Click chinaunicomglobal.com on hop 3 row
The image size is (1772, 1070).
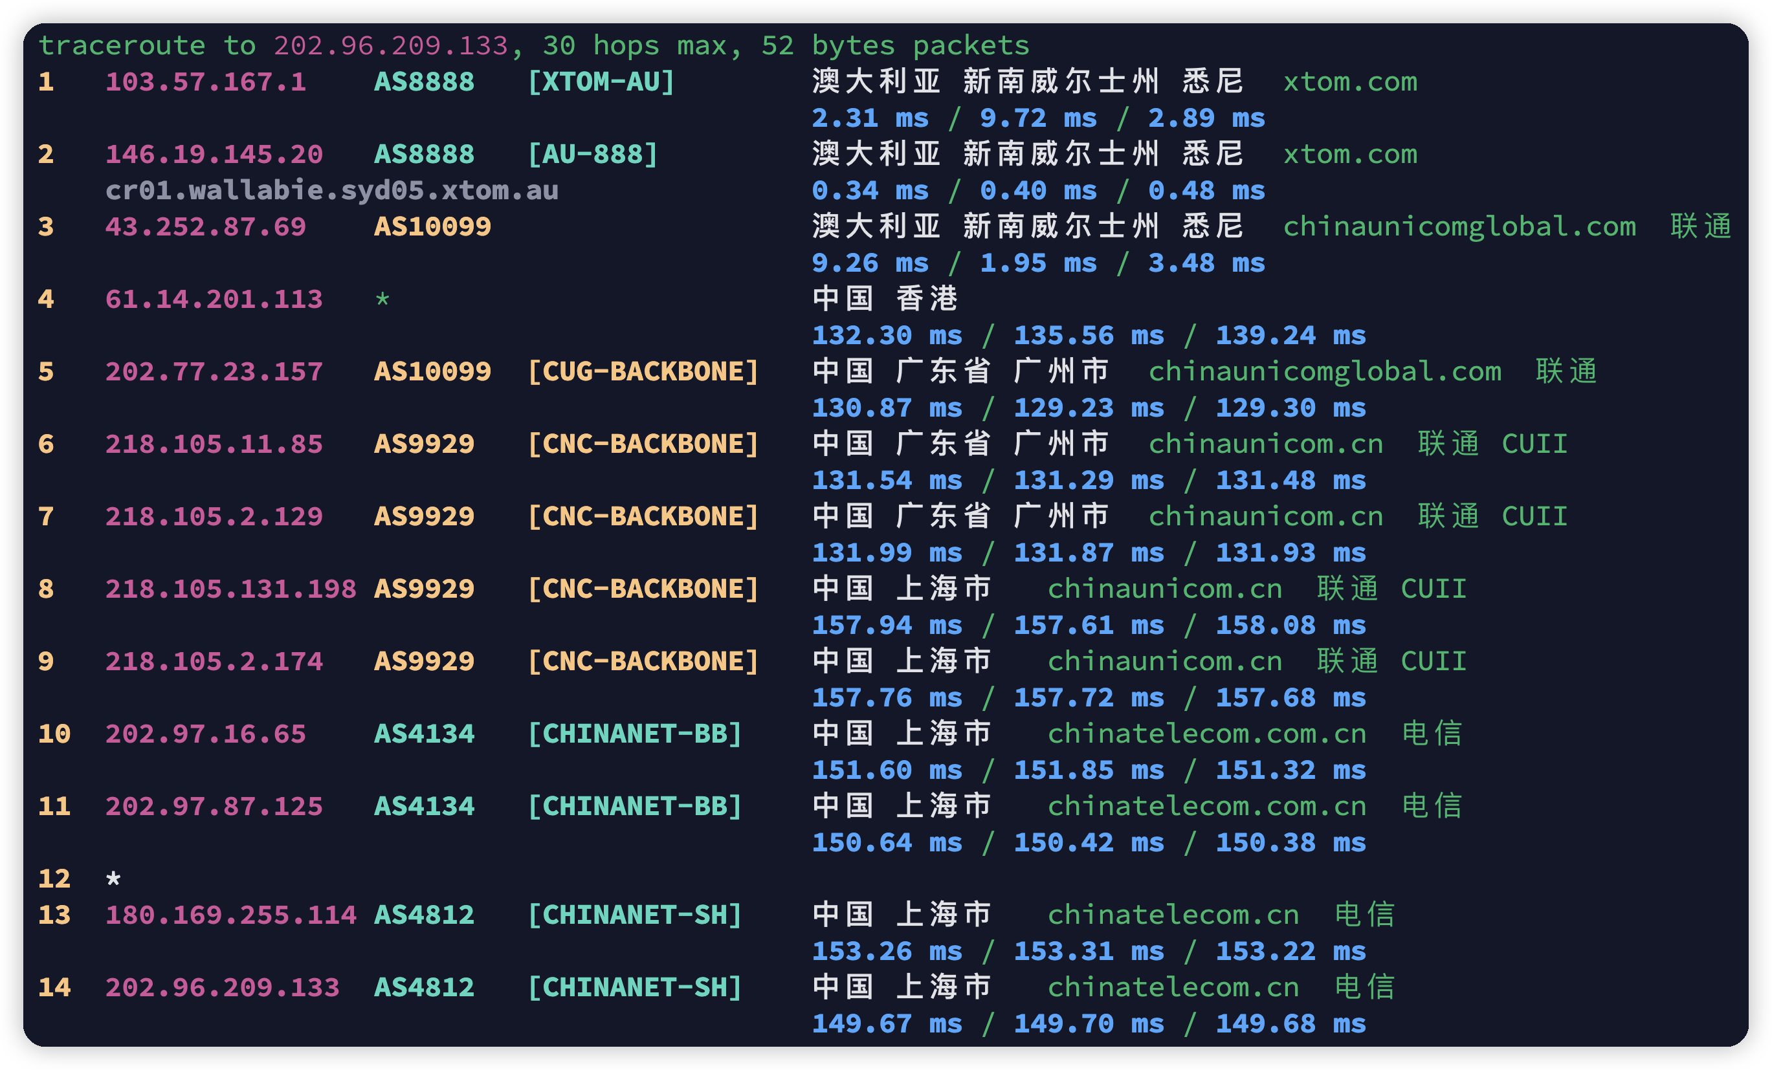[x=1459, y=227]
